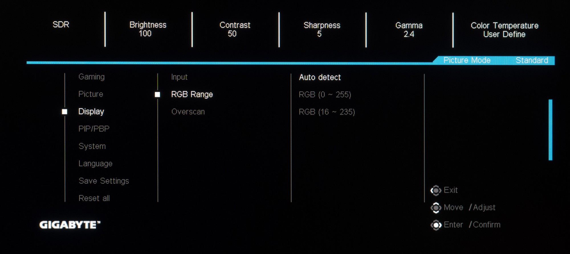
Task: Choose Save Settings
Action: [x=104, y=181]
